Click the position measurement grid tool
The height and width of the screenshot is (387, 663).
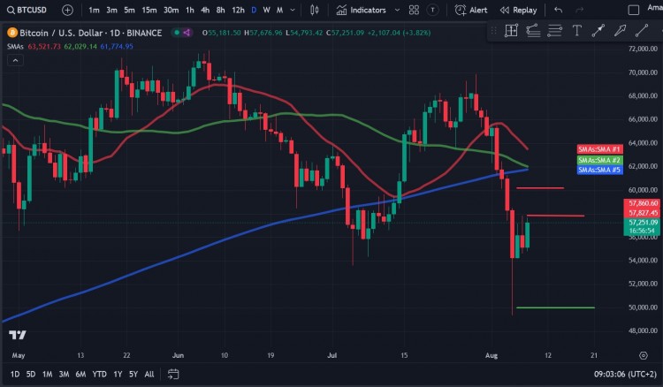point(511,30)
